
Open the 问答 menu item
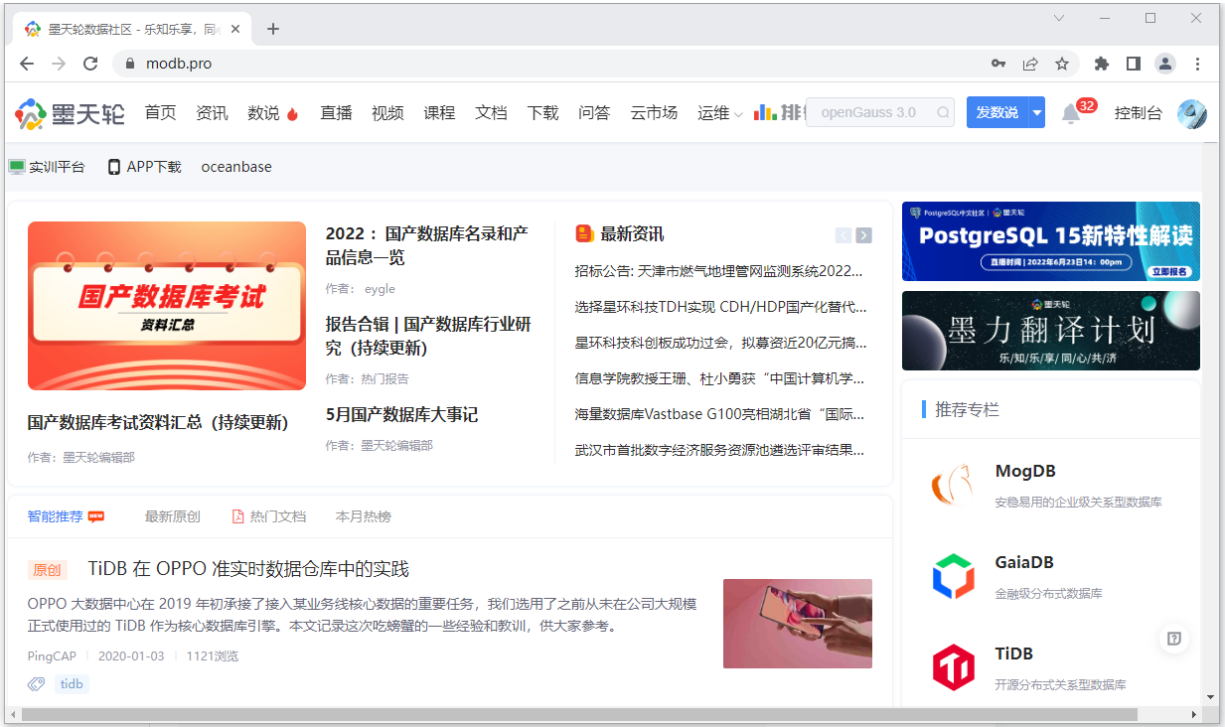coord(594,113)
